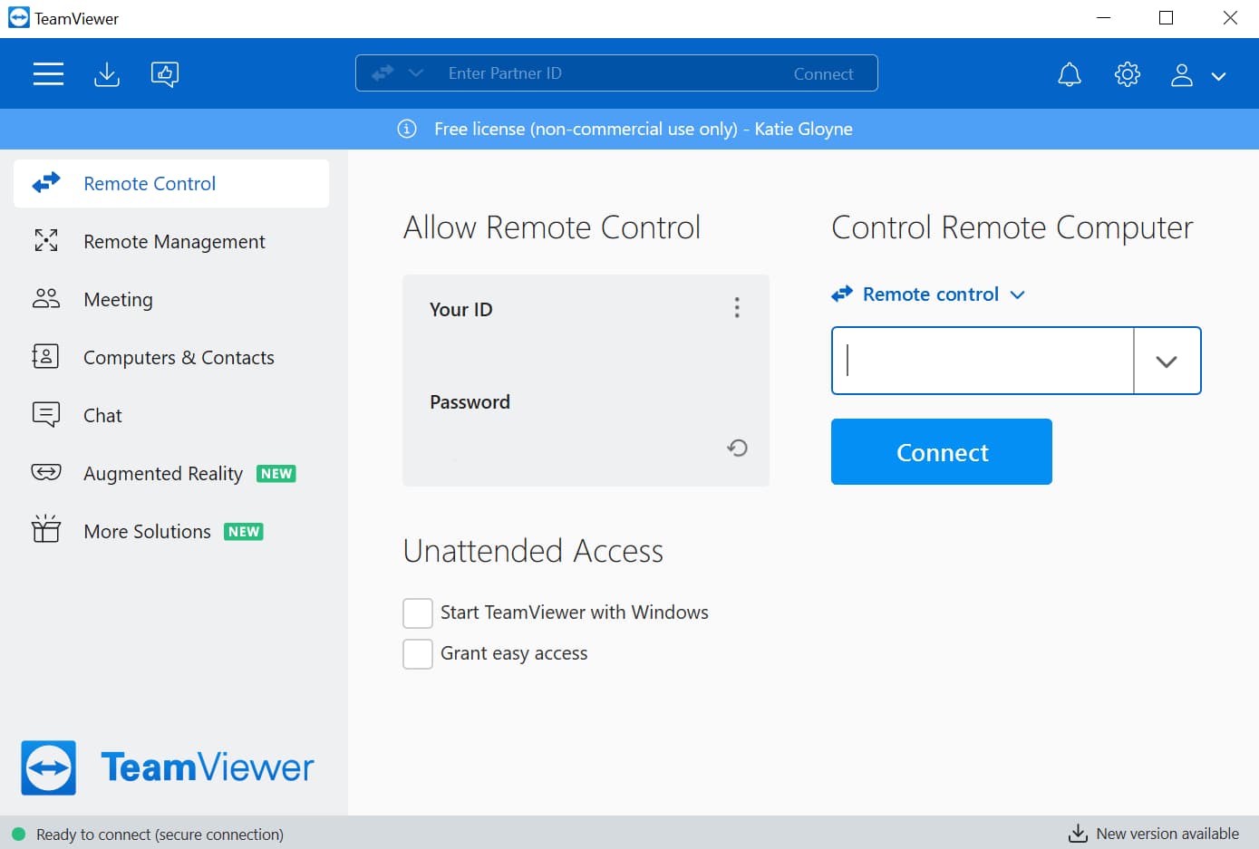Click the Remote Control arrows icon in sidebar
The image size is (1259, 849).
click(46, 183)
